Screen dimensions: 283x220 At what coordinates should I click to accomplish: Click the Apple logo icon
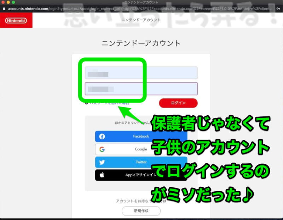click(102, 175)
